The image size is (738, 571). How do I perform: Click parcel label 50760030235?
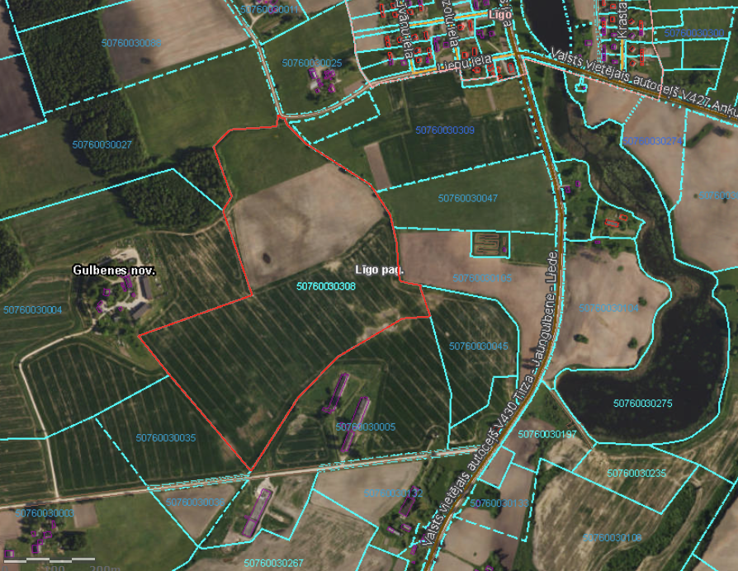[636, 473]
